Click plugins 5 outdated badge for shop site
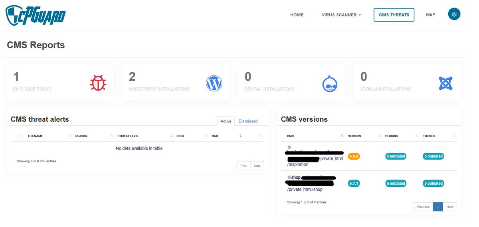This screenshot has width=479, height=227. point(396,184)
